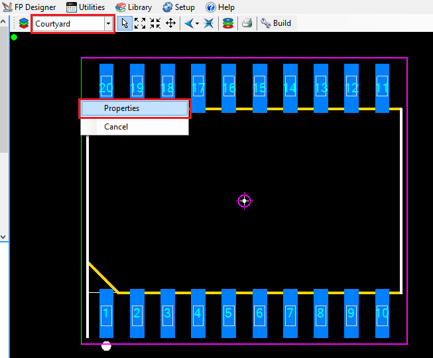Click pad 3 in the footprint
The width and height of the screenshot is (433, 358).
pos(168,313)
